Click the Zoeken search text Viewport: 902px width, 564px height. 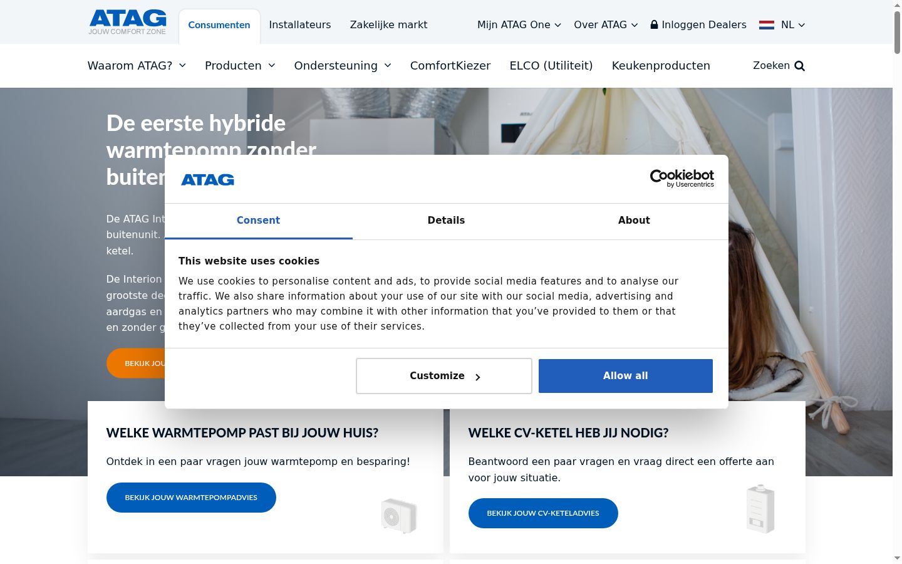(x=771, y=66)
